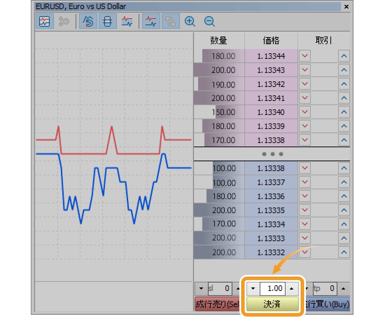The height and width of the screenshot is (319, 385).
Task: Zoom out with the magnifier minus icon
Action: point(209,21)
